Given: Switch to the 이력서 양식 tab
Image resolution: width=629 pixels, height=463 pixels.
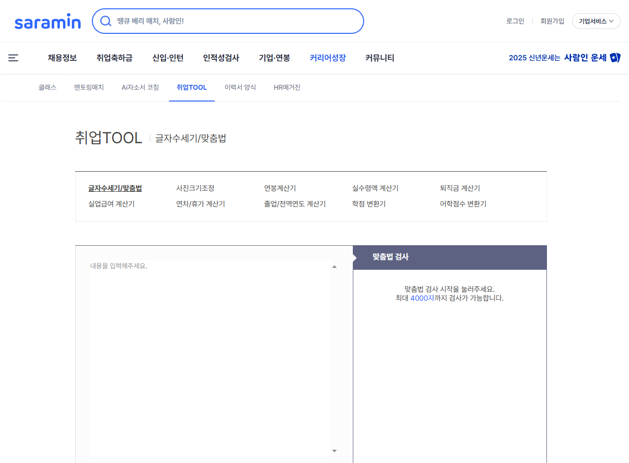Looking at the screenshot, I should coord(240,87).
